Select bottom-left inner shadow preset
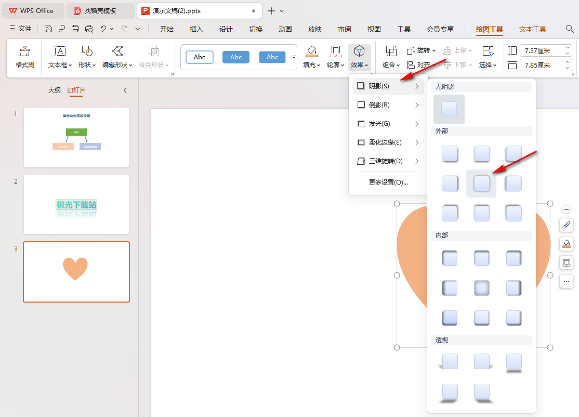 450,318
